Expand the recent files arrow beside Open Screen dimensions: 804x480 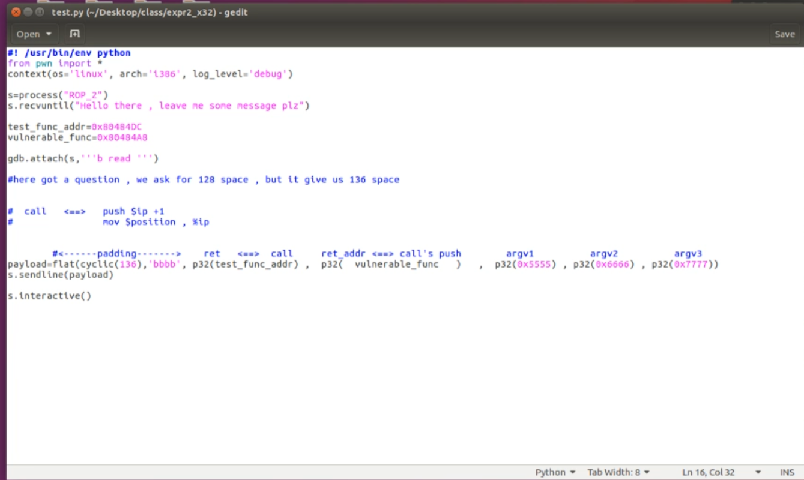pos(49,34)
